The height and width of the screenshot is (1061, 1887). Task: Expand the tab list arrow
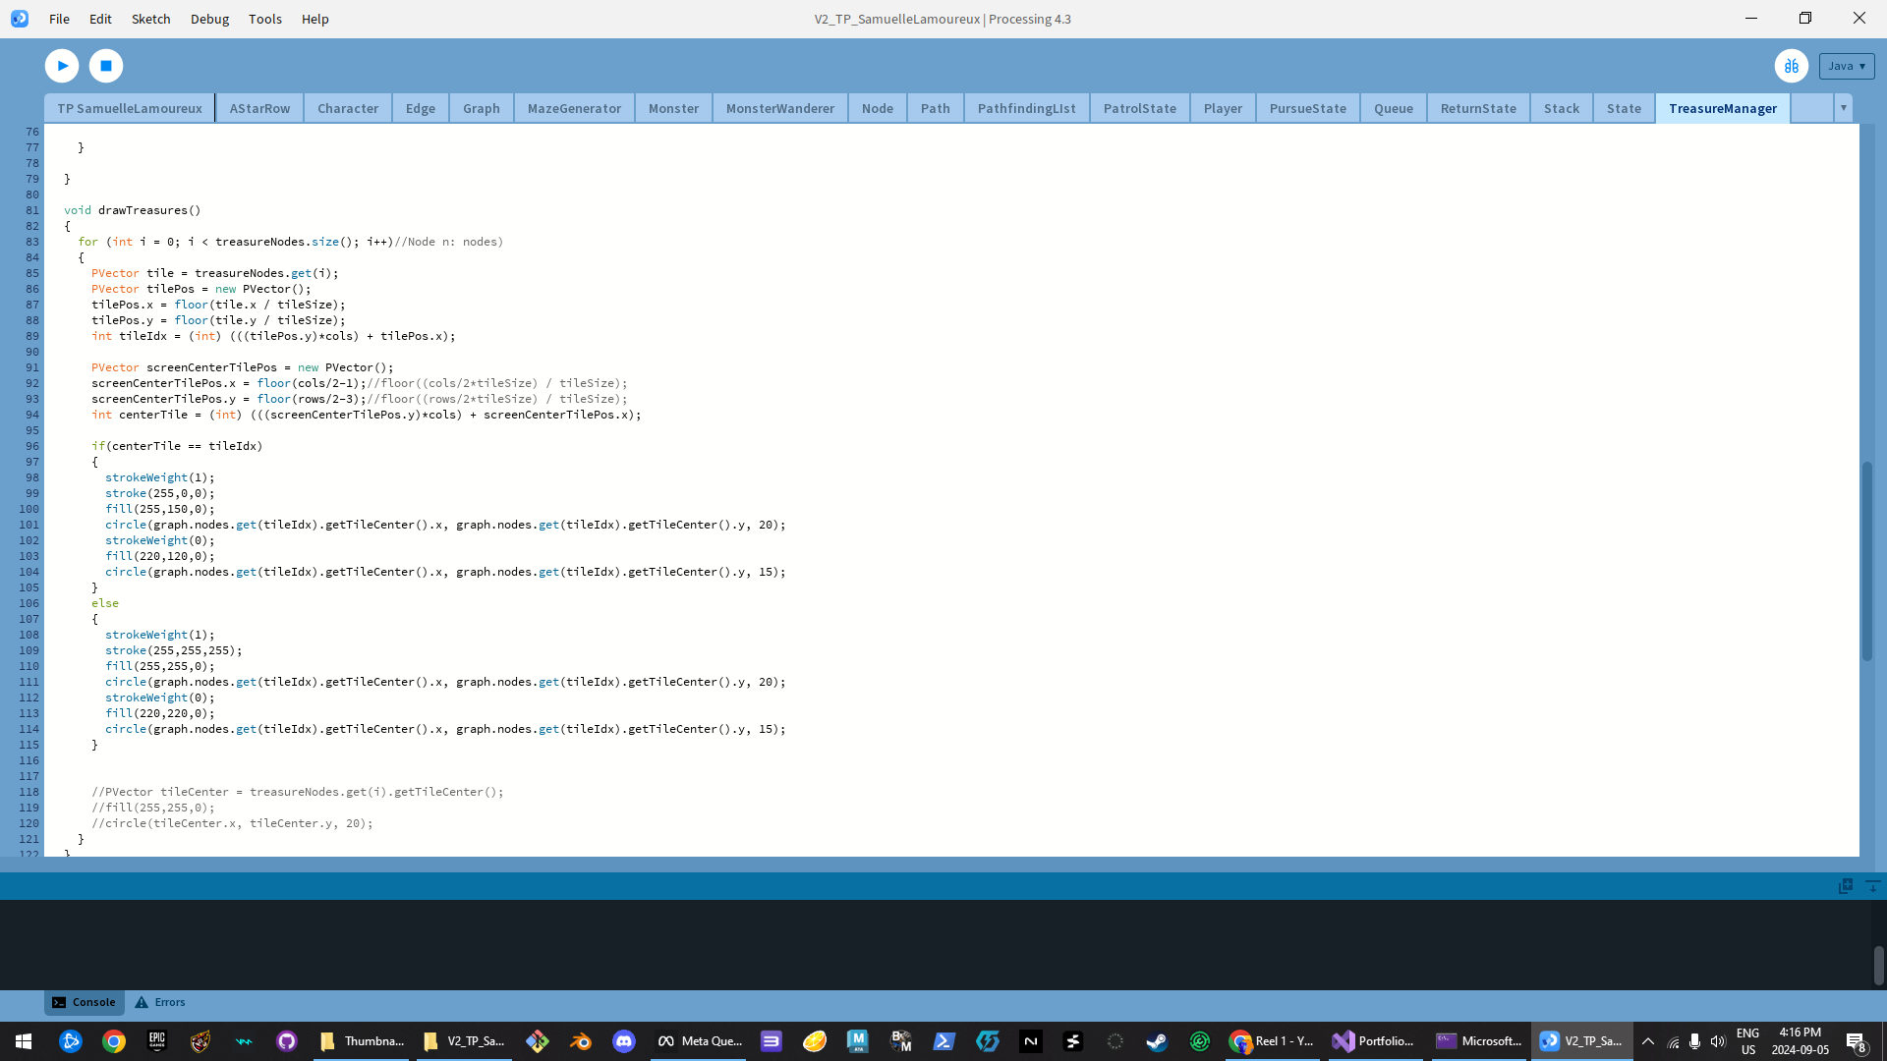click(1844, 108)
